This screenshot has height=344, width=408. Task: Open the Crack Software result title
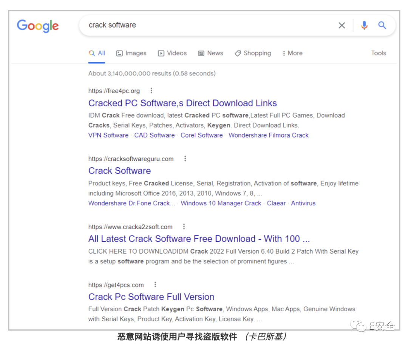(119, 171)
